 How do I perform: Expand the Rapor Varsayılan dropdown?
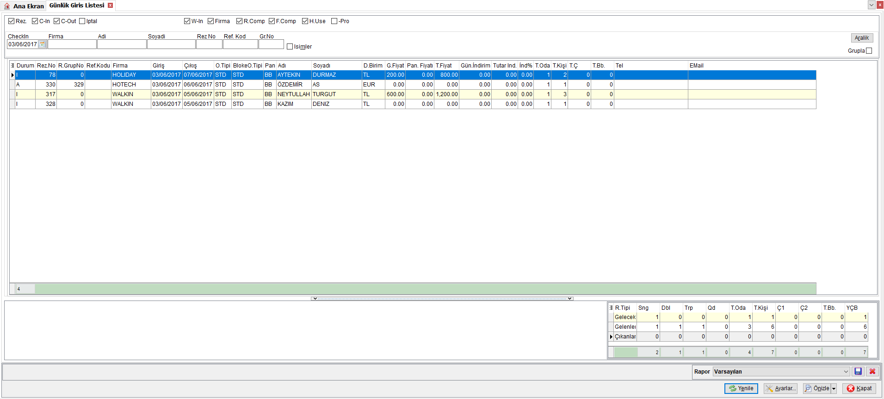click(x=846, y=372)
